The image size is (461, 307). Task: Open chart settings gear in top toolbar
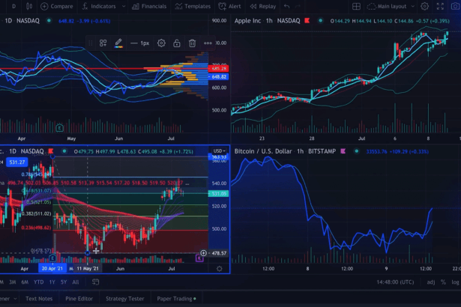click(424, 6)
